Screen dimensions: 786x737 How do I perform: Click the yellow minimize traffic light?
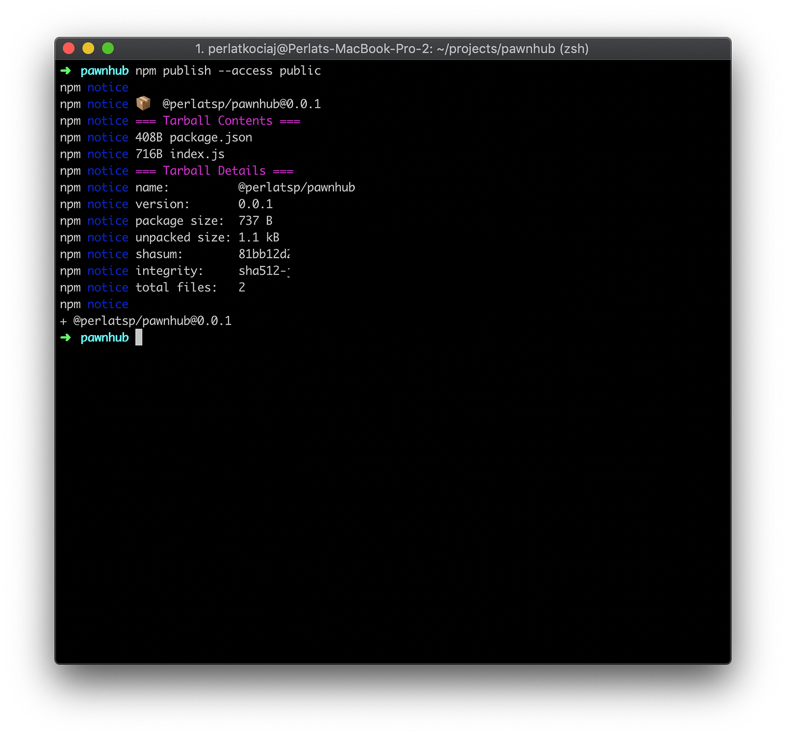point(88,48)
